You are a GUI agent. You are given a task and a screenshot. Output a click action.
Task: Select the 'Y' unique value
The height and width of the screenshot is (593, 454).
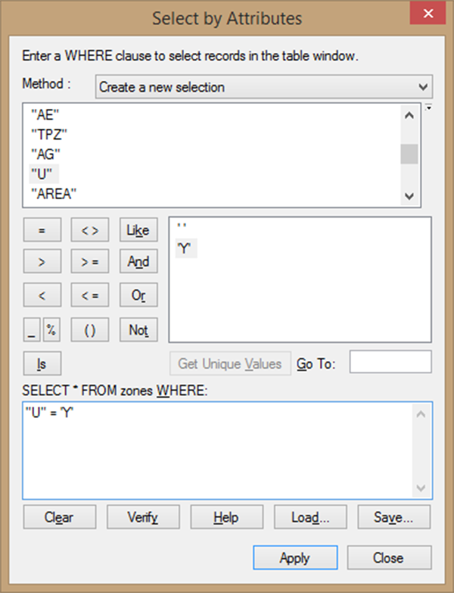pyautogui.click(x=186, y=248)
